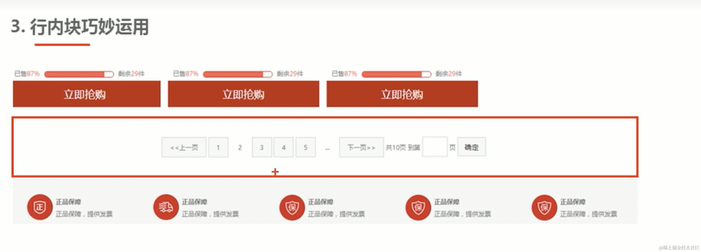Screen dimensions: 701x252
Task: Click the progress bar above the middle 立即抢购
Action: click(x=237, y=74)
